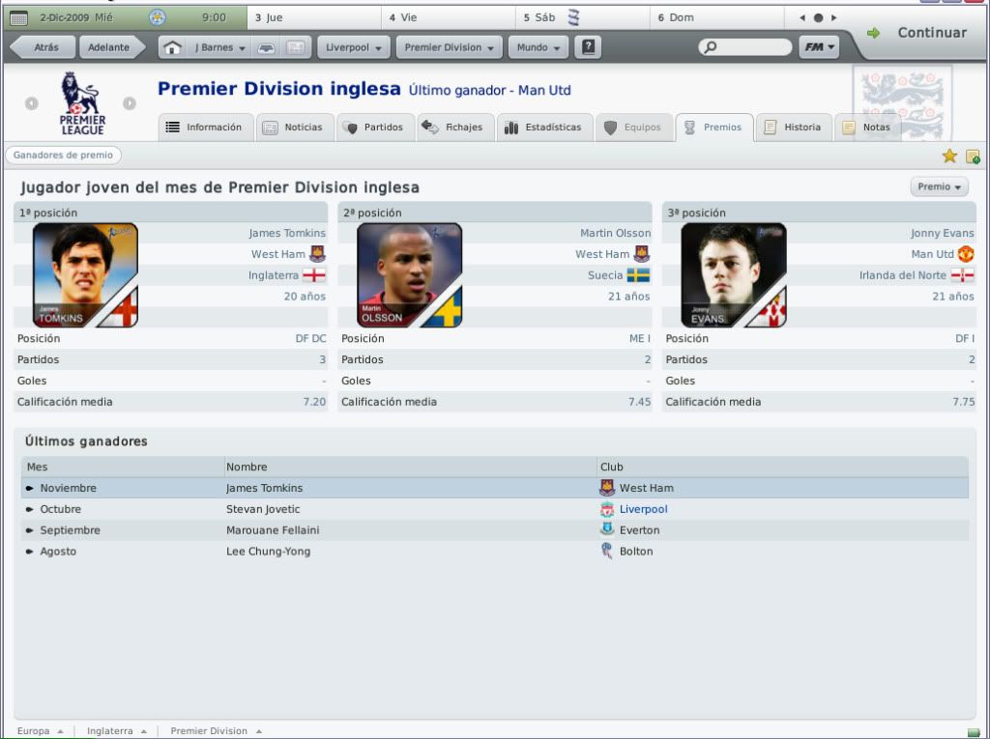Click the squad shirt icon next to J Barnes
990x739 pixels.
267,48
